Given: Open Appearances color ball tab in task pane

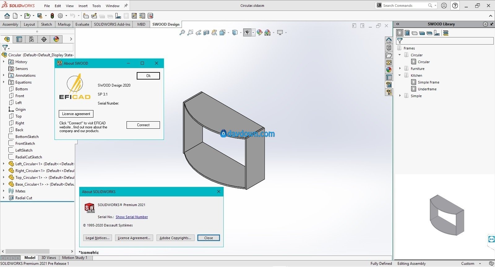Looking at the screenshot, I should (x=389, y=70).
